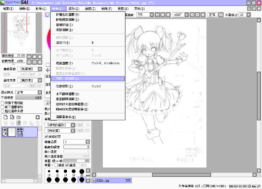262x189 pixels.
Task: Click top toolbar zoom reset square button
Action: tap(168, 15)
